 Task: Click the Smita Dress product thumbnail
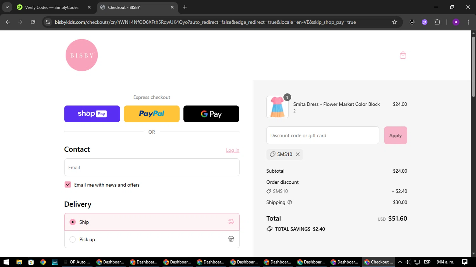277,107
